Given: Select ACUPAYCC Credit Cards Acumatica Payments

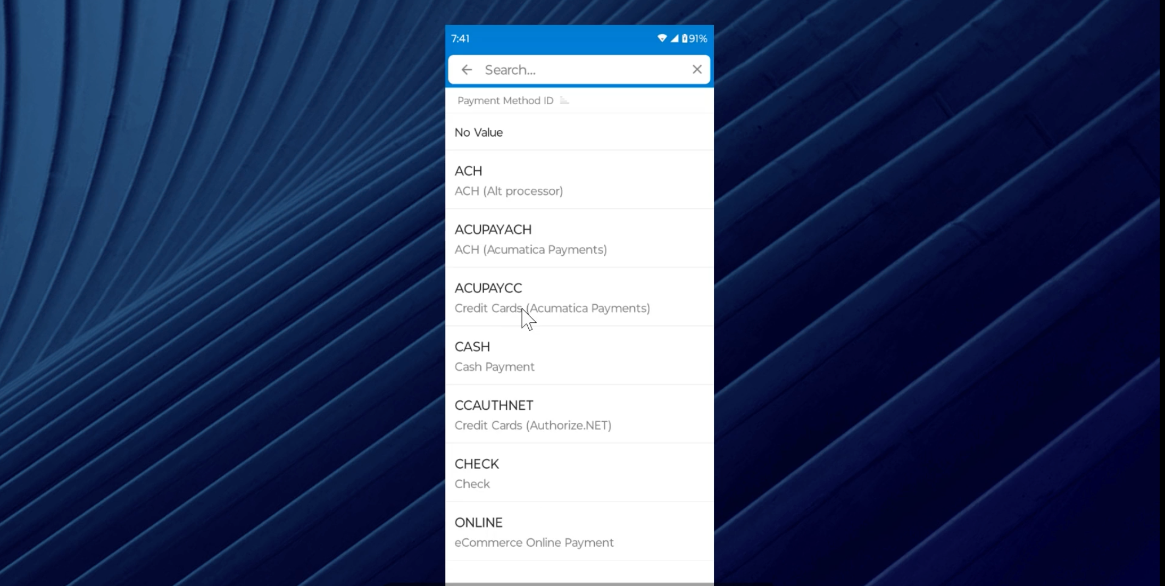Looking at the screenshot, I should click(x=579, y=297).
